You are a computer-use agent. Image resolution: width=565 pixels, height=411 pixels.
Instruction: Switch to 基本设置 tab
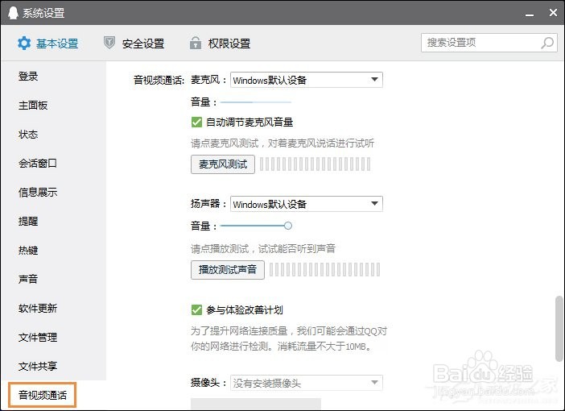[x=48, y=44]
